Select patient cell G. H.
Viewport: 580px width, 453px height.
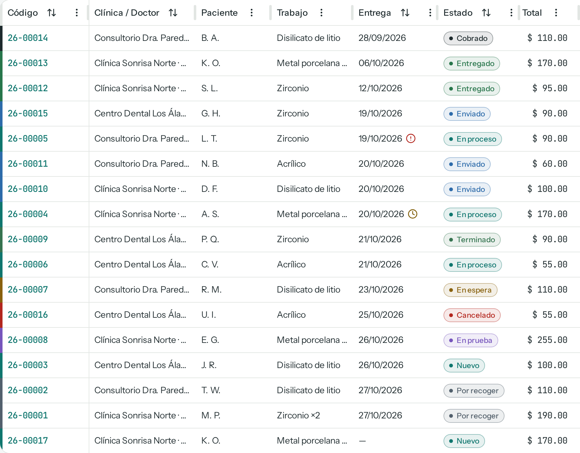[x=211, y=114]
